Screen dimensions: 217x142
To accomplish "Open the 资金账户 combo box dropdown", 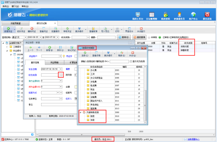I will (60, 56).
